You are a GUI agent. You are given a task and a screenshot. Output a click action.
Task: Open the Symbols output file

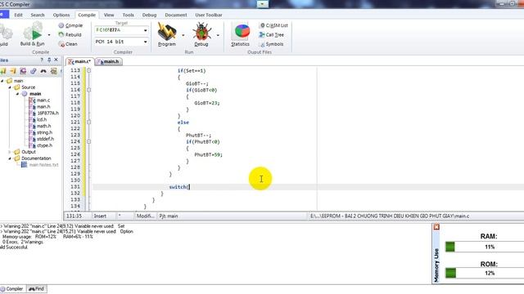click(272, 44)
